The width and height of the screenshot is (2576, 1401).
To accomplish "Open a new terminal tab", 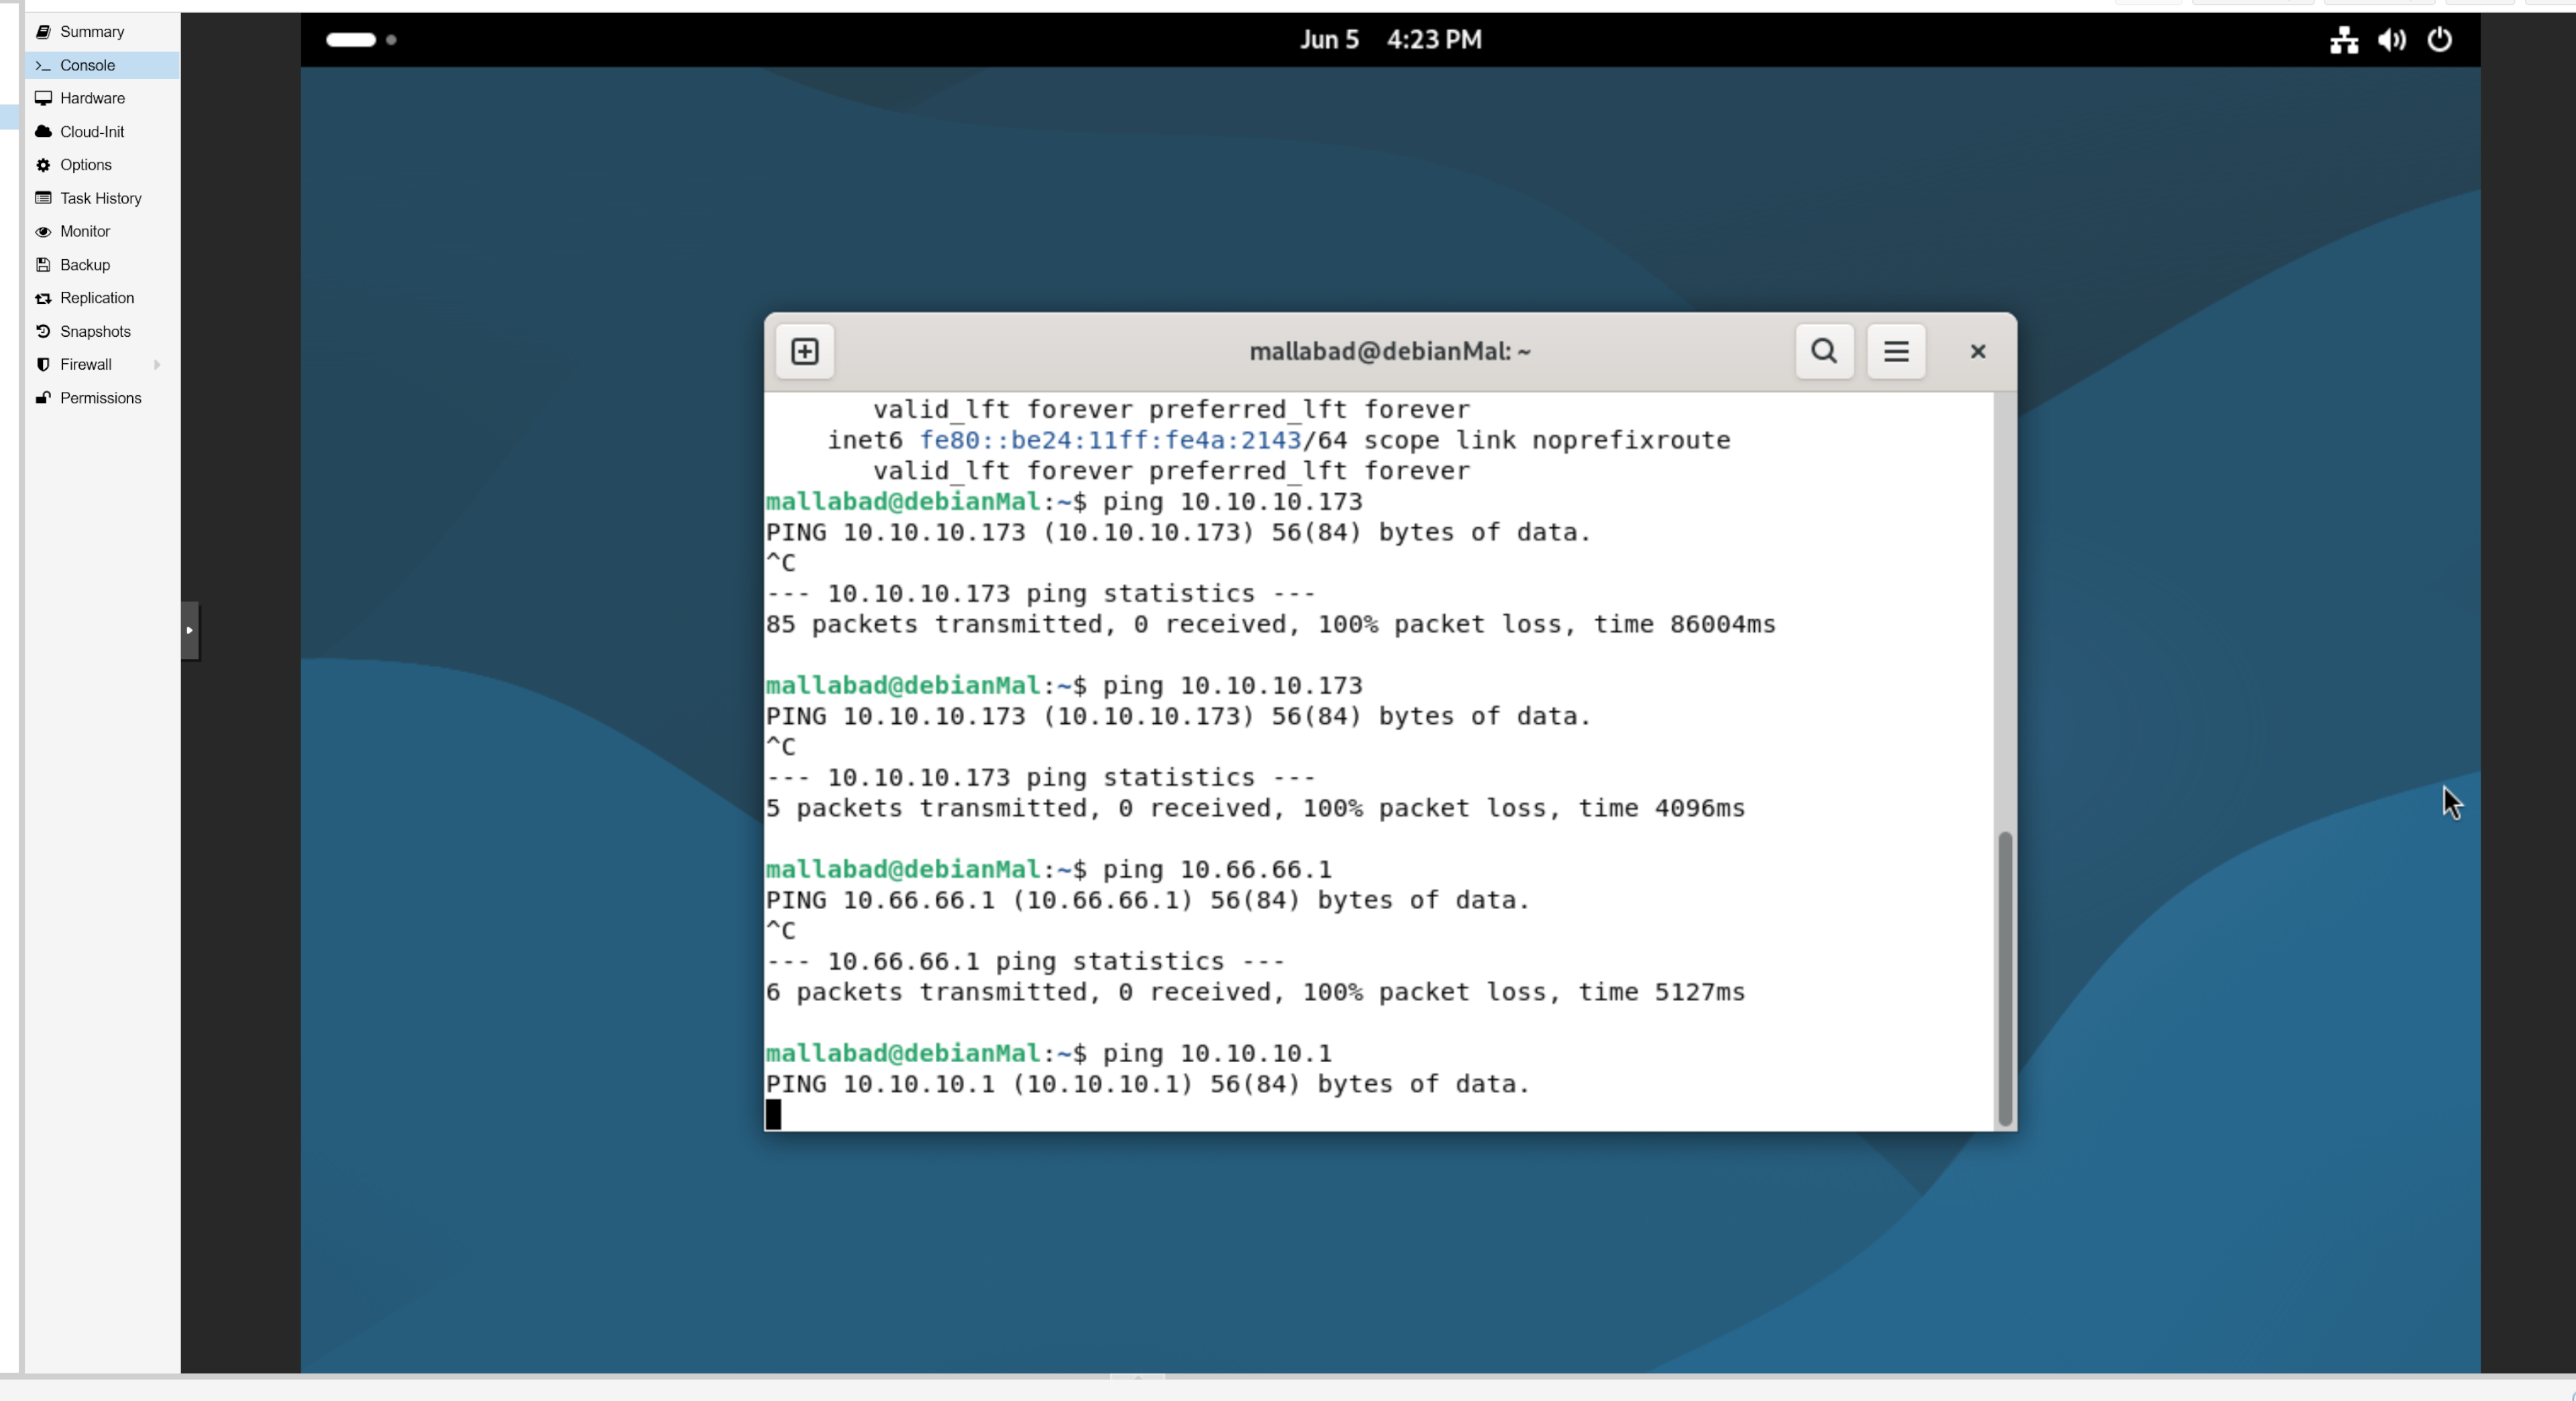I will point(805,351).
